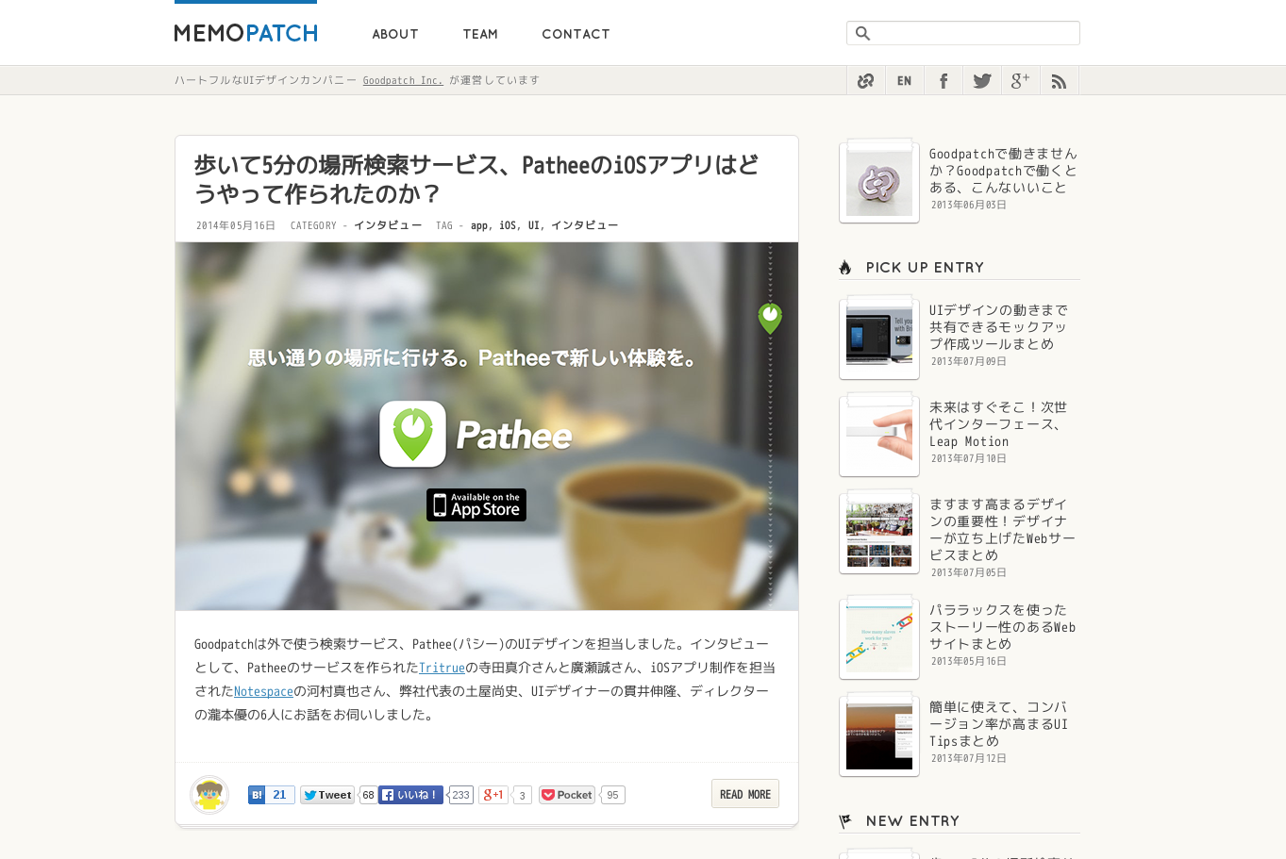The image size is (1286, 859).
Task: Open the Notespace link in the article
Action: (263, 691)
